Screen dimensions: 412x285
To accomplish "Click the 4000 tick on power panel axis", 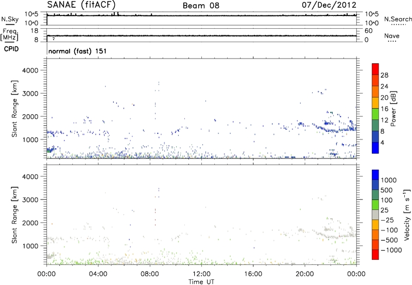I will pos(30,70).
